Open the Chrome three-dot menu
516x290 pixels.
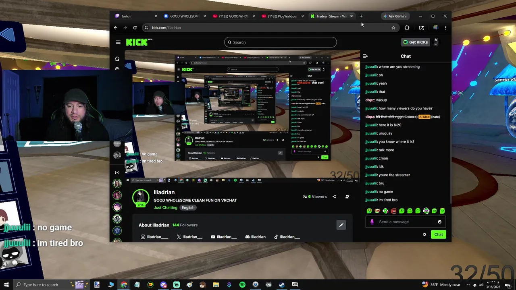coord(445,28)
